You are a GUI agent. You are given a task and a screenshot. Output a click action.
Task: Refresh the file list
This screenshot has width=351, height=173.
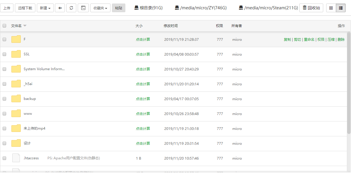71,8
